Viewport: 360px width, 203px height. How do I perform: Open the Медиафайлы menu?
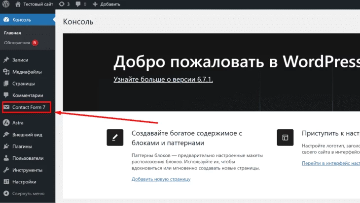[28, 72]
